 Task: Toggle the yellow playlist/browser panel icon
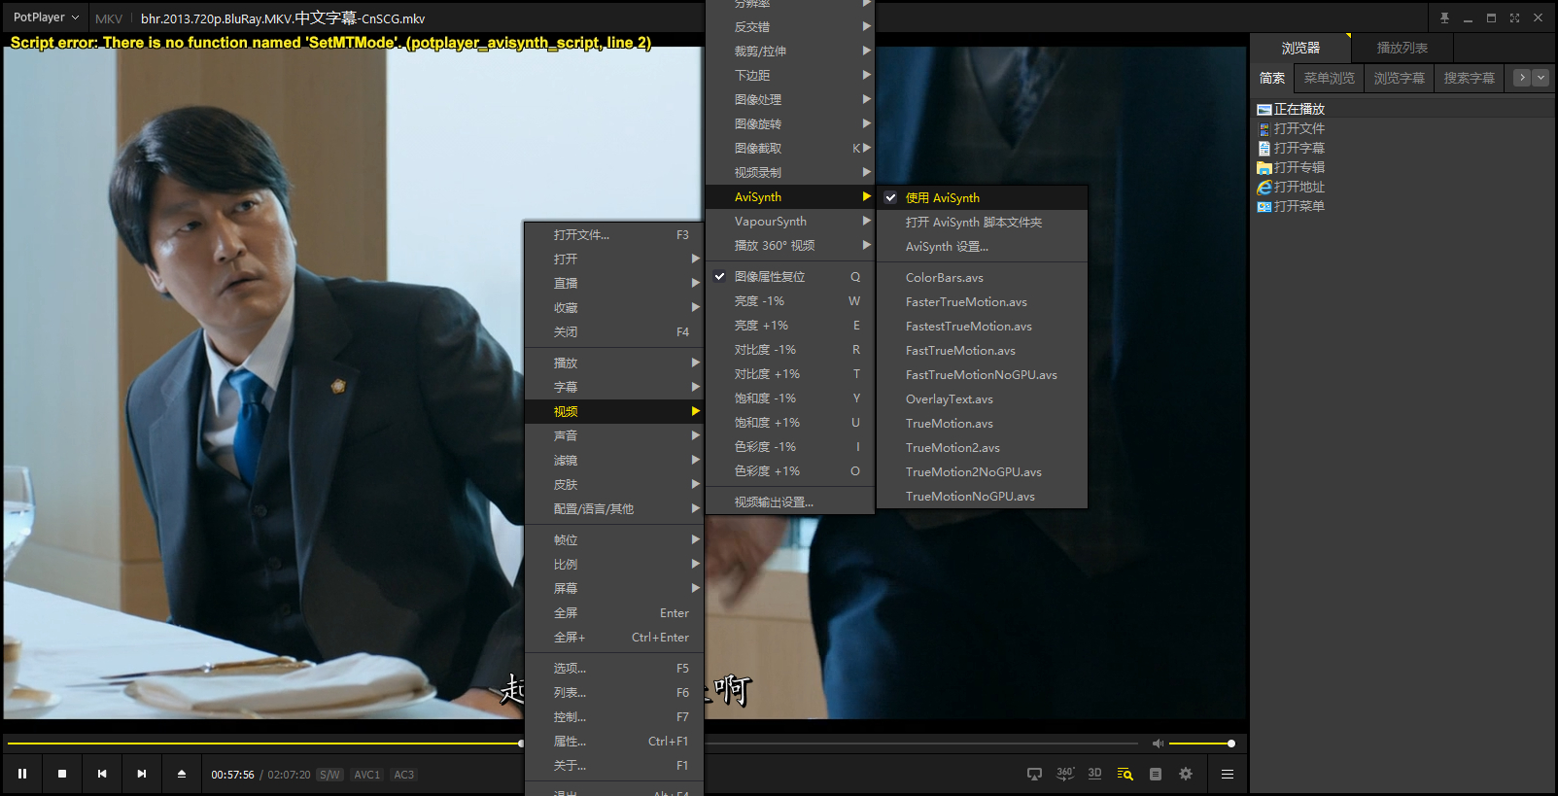tap(1125, 774)
